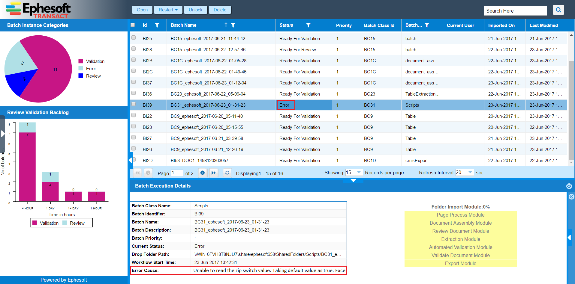Click the Search Here field
575x284 pixels.
515,11
